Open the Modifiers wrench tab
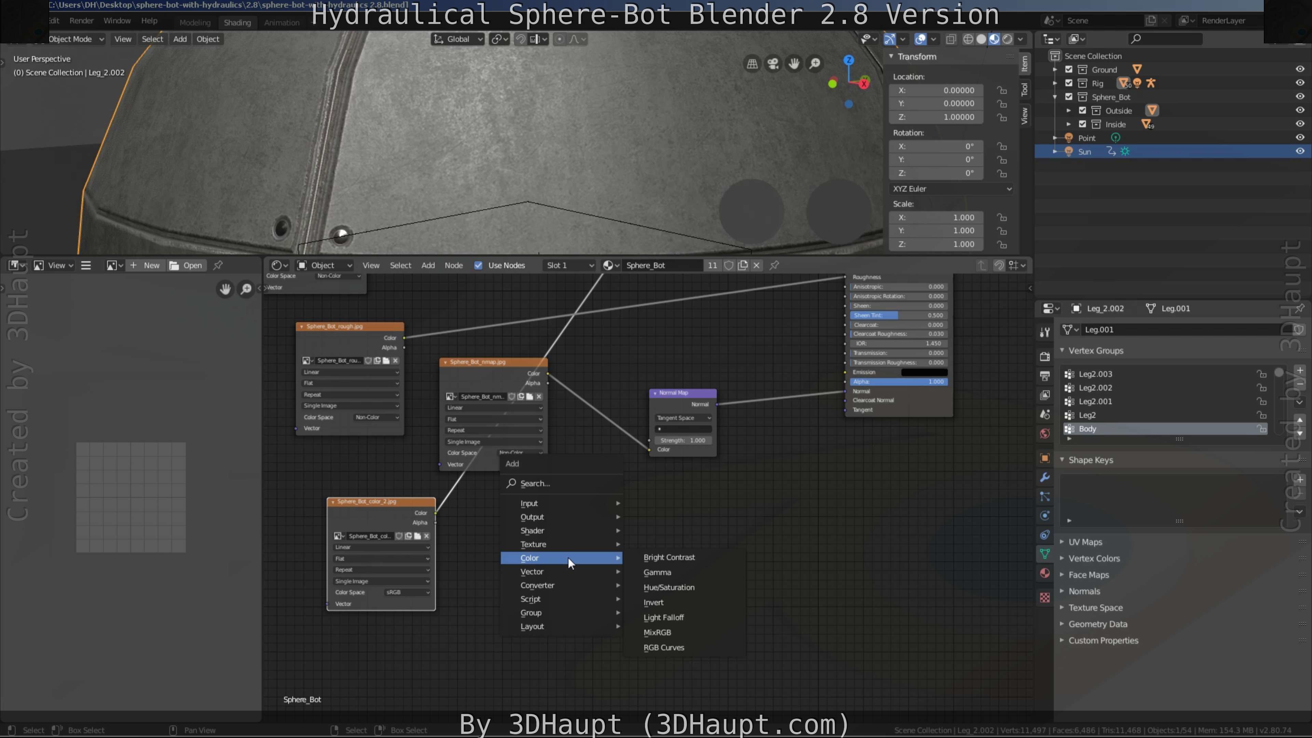The width and height of the screenshot is (1312, 738). pos(1044,477)
